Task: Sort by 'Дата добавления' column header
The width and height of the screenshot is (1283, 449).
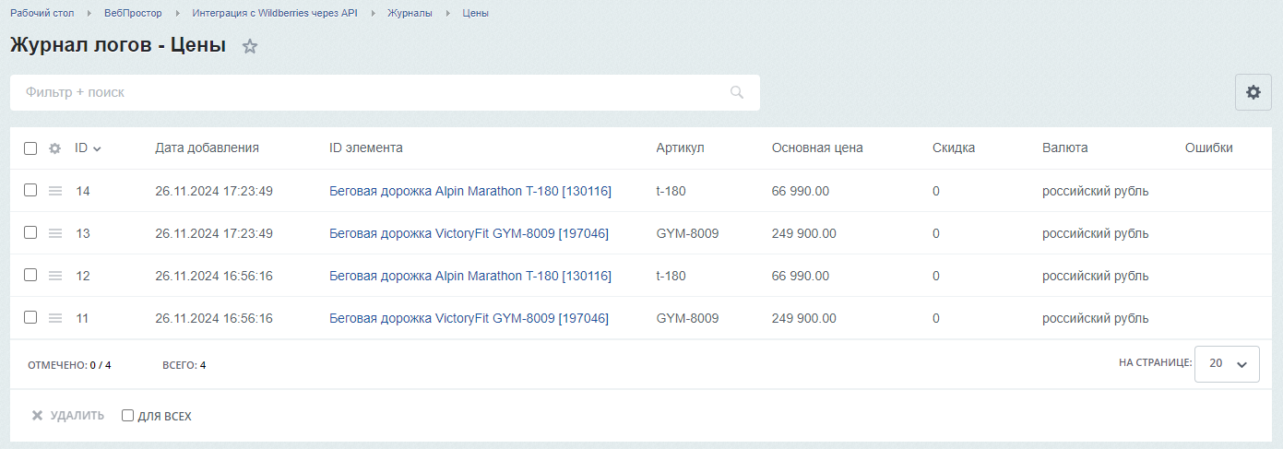Action: click(x=207, y=148)
